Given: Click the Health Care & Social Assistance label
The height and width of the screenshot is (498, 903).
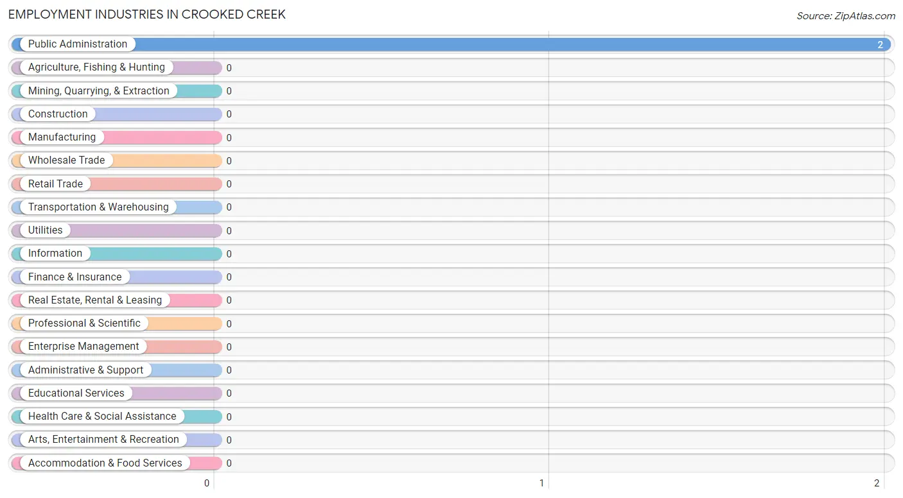Looking at the screenshot, I should (x=102, y=416).
